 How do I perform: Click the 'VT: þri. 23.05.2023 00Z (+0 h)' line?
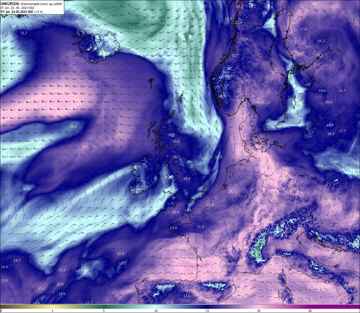tap(22, 12)
